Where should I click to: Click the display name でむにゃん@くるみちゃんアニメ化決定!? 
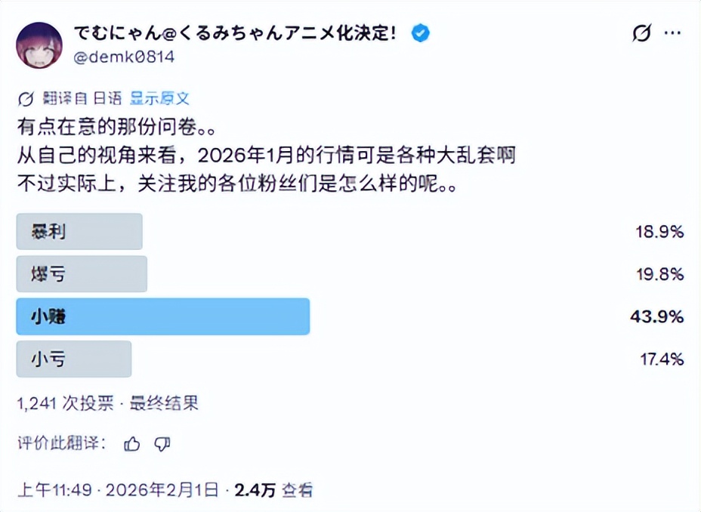240,33
